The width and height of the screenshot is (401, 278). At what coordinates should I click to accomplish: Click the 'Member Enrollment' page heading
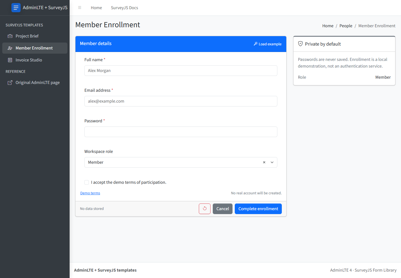coord(108,25)
